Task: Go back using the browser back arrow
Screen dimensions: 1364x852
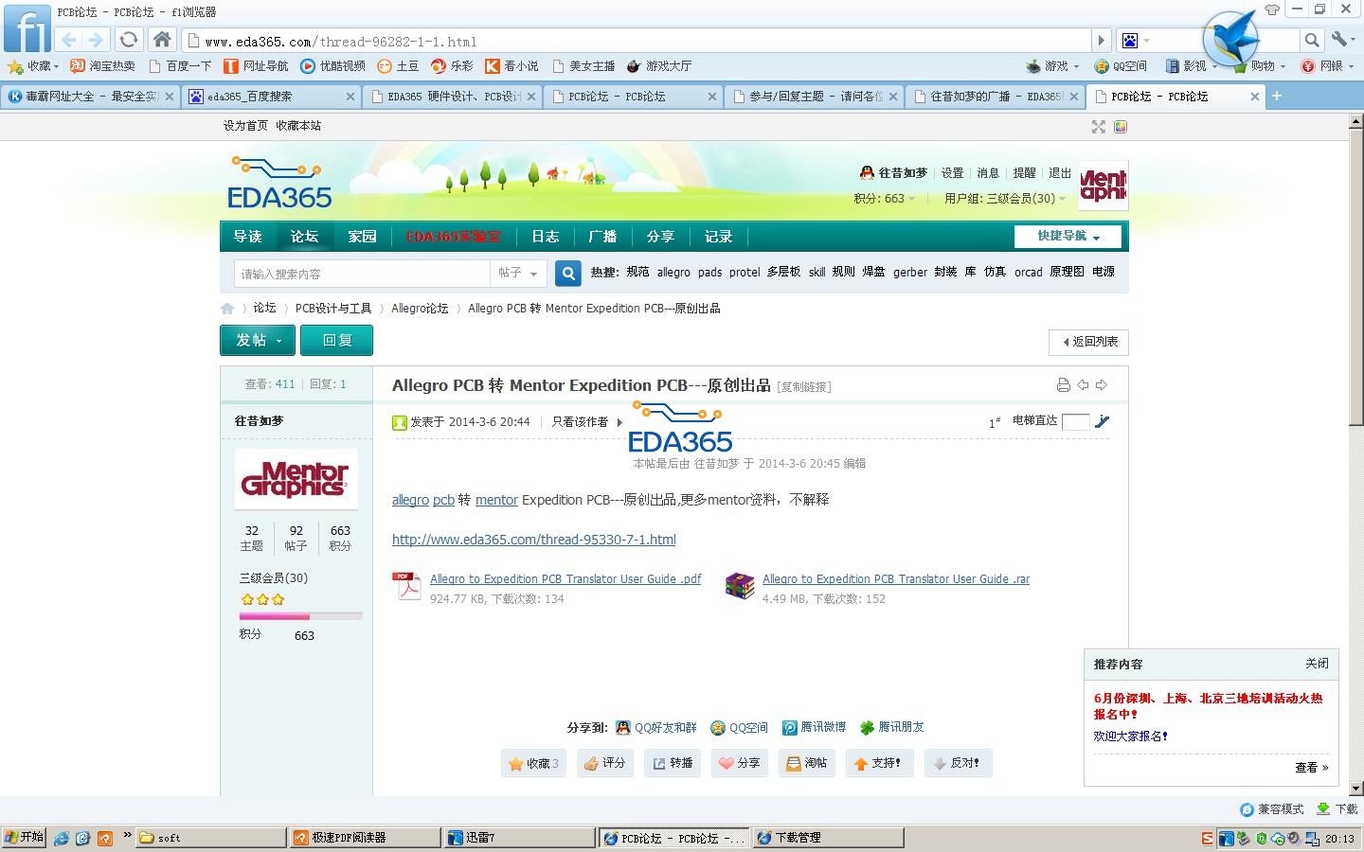Action: 69,40
